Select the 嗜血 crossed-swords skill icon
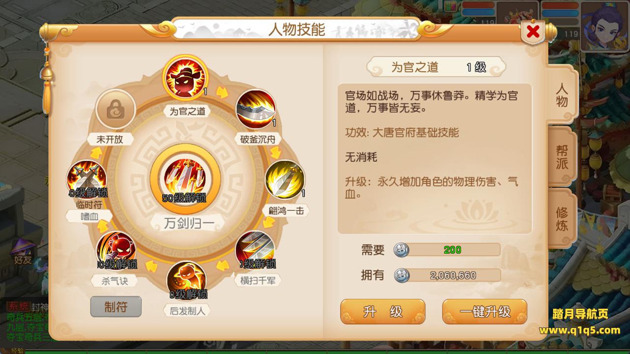 (87, 180)
